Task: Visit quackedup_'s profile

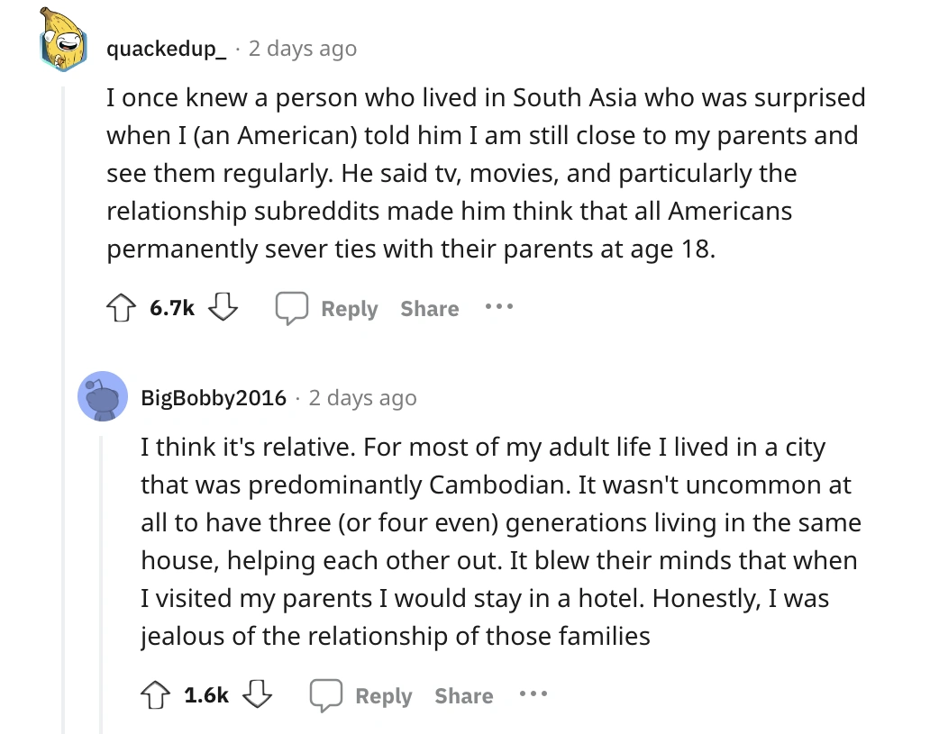Action: (x=164, y=49)
